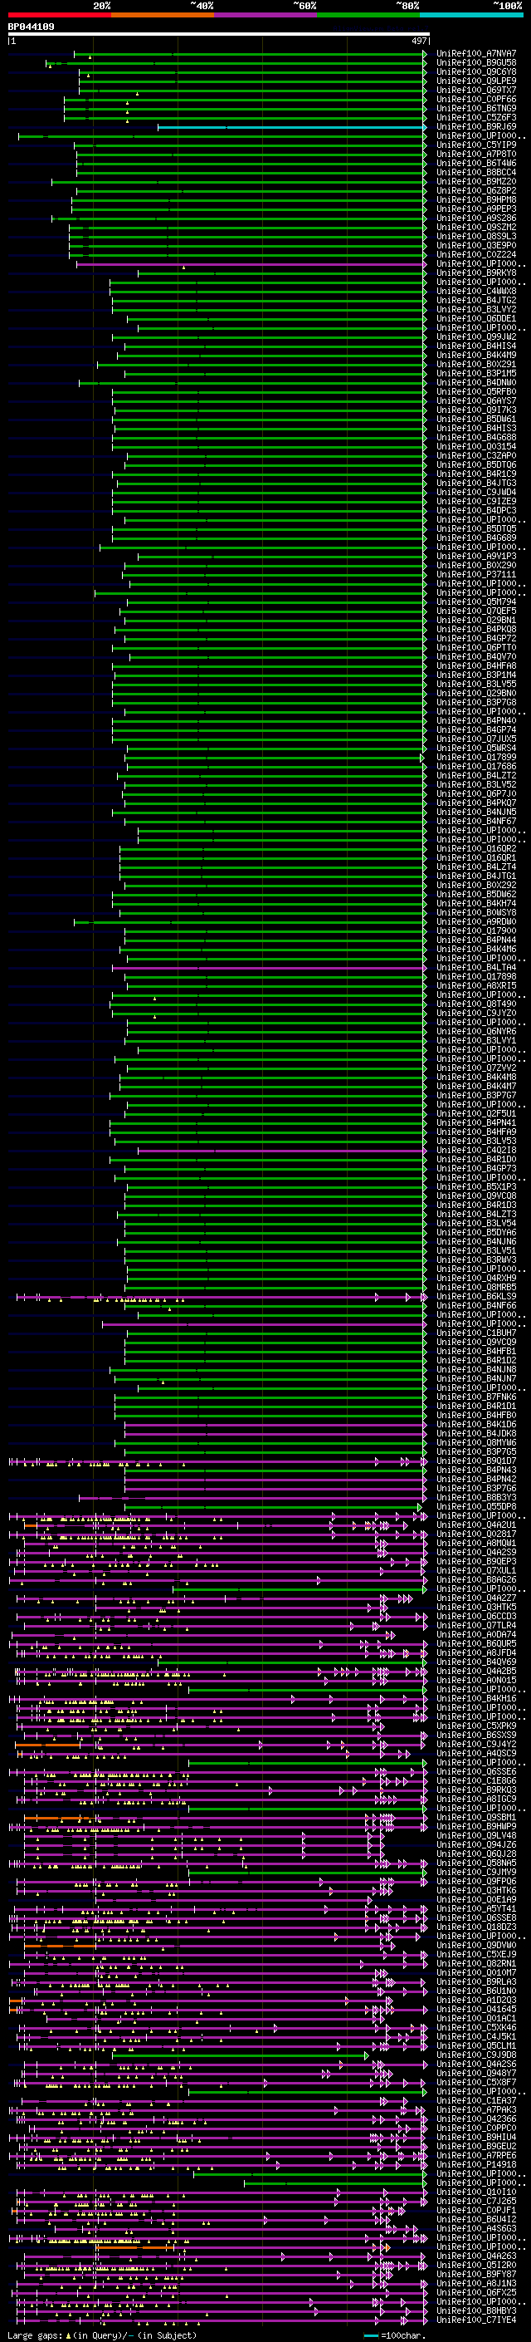Image resolution: width=531 pixels, height=2342 pixels.
Task: Click the end position label 497
Action: [x=419, y=41]
